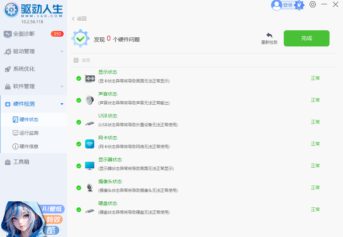Click the webcam icon for 摄像头状态
Viewport: 343px width, 237px height.
pos(90,188)
